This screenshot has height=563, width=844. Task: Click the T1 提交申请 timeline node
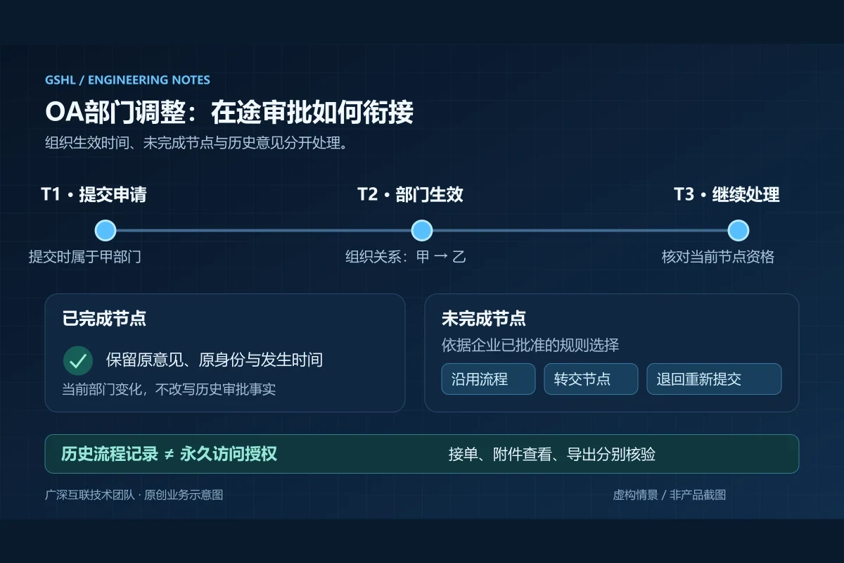click(x=105, y=230)
